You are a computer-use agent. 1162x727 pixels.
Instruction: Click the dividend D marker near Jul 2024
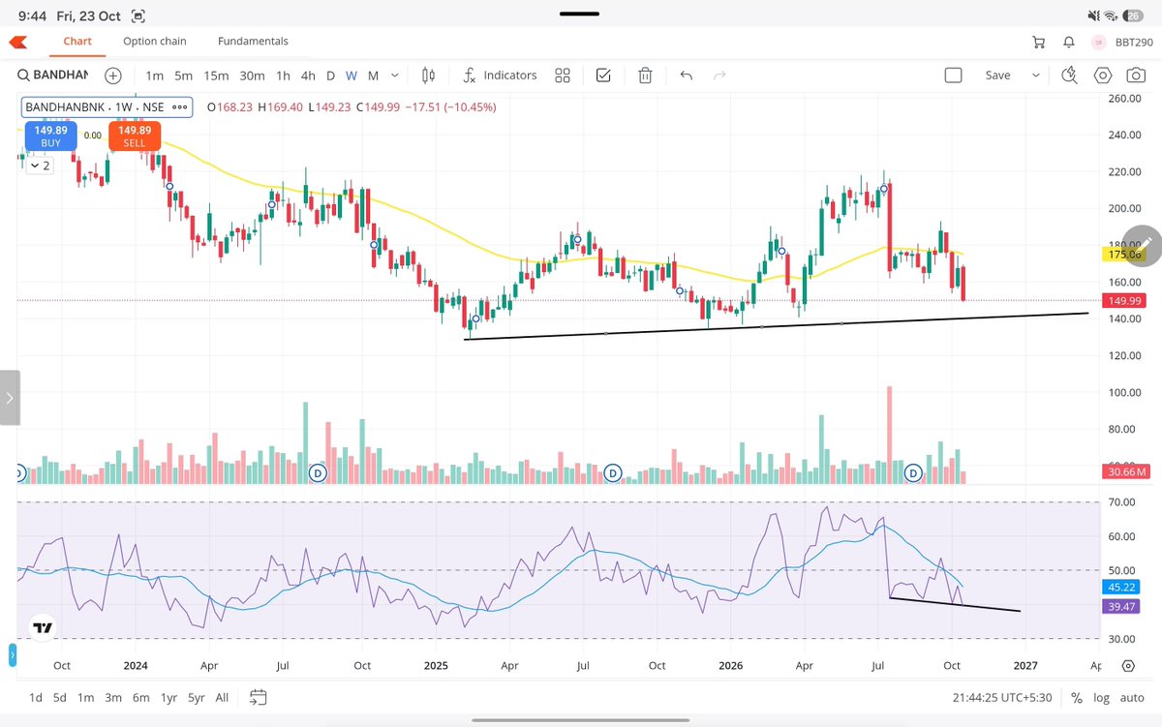[x=317, y=472]
